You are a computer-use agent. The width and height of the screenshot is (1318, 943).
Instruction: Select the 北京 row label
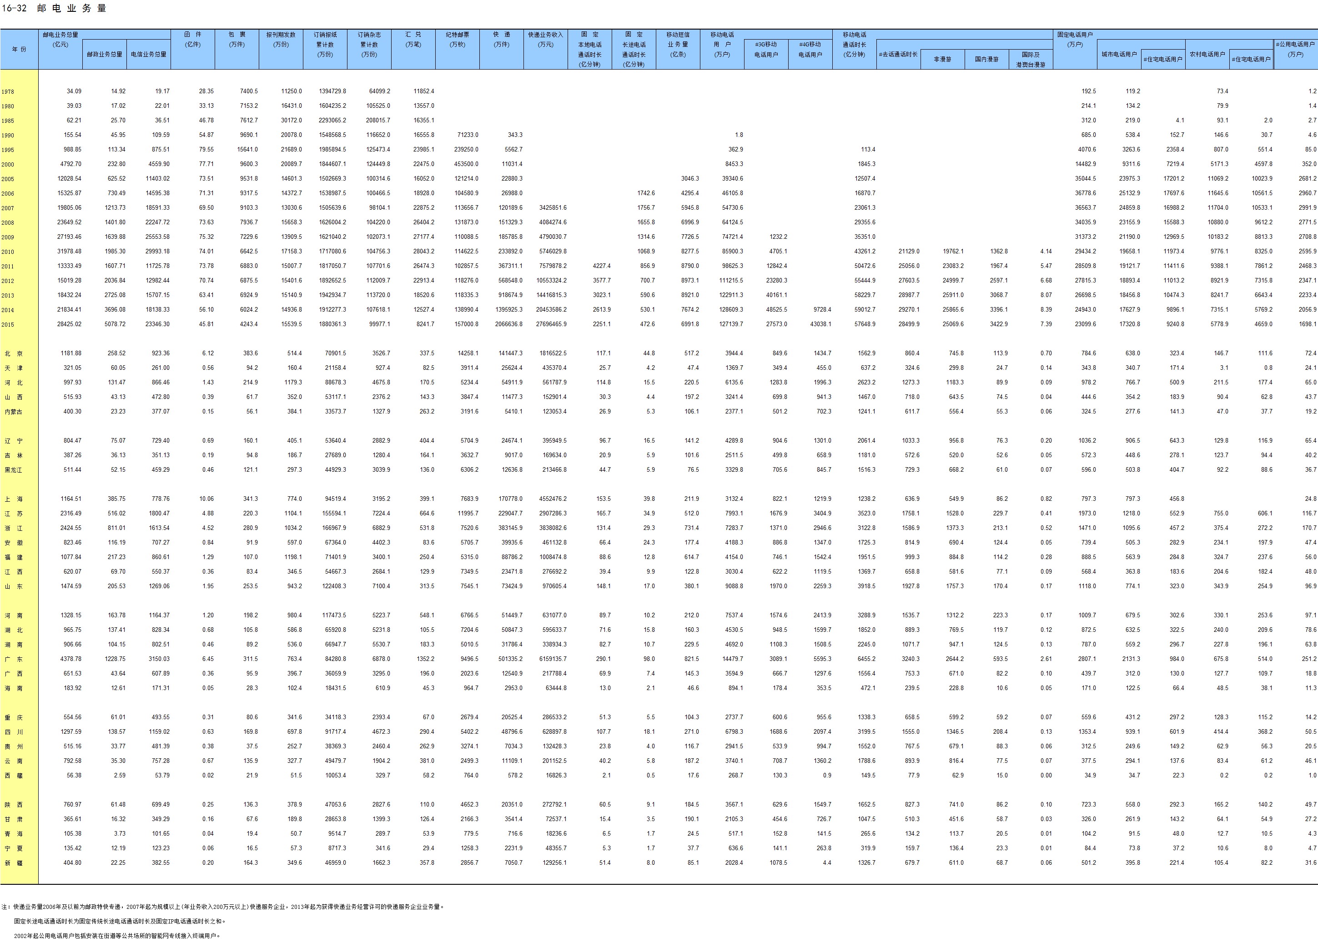(14, 353)
